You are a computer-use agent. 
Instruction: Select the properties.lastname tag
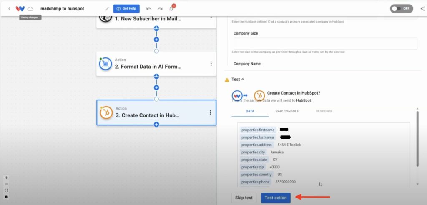[x=258, y=137]
